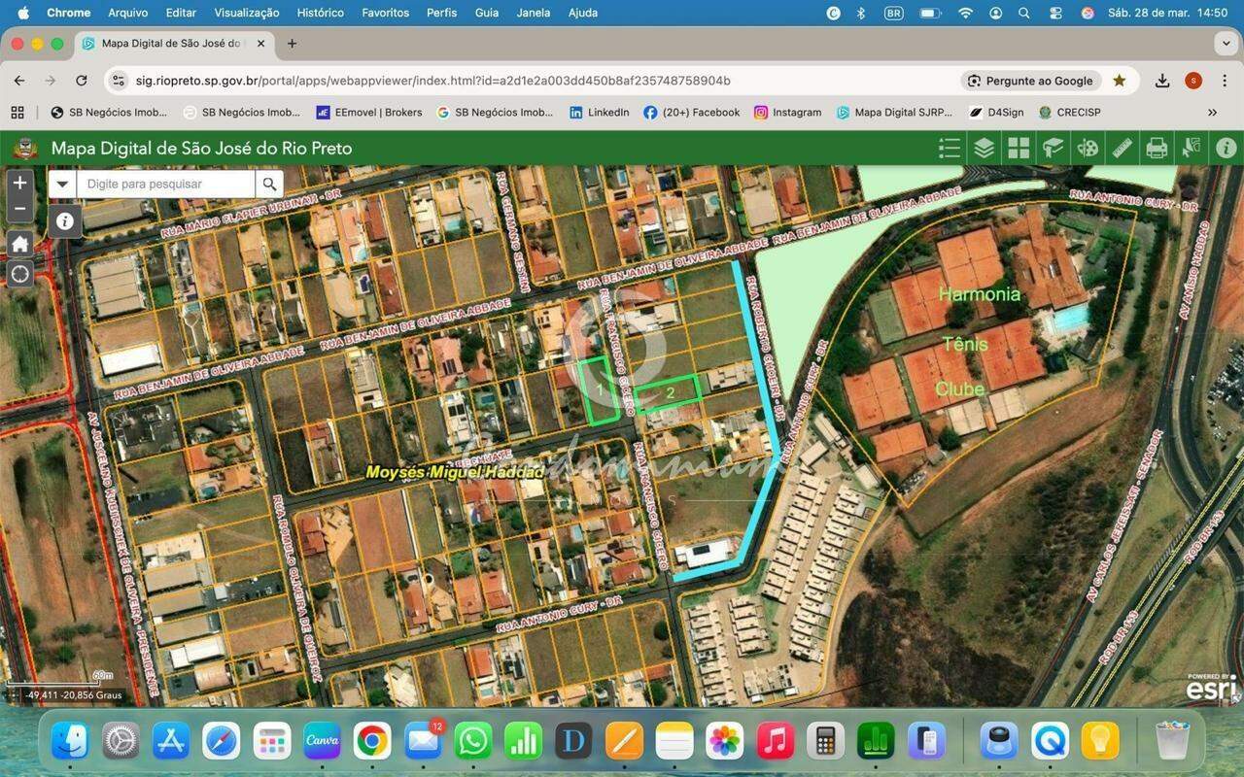Open the Visualização menu
This screenshot has height=777, width=1244.
tap(247, 13)
